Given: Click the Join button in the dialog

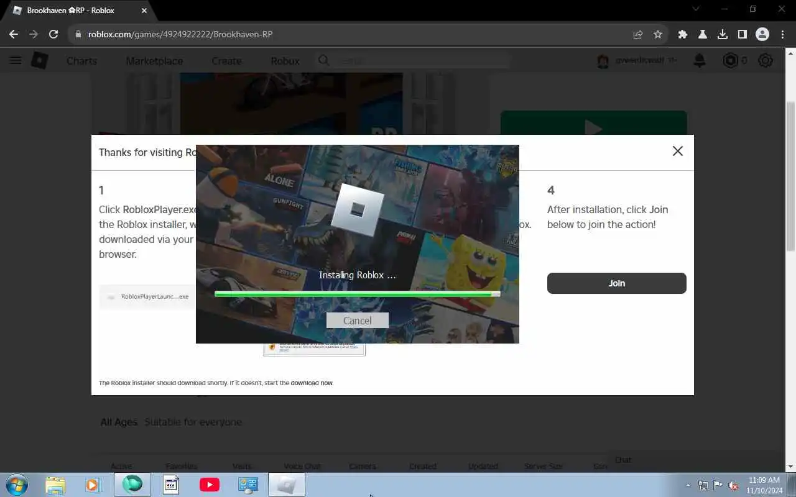Looking at the screenshot, I should (x=617, y=283).
